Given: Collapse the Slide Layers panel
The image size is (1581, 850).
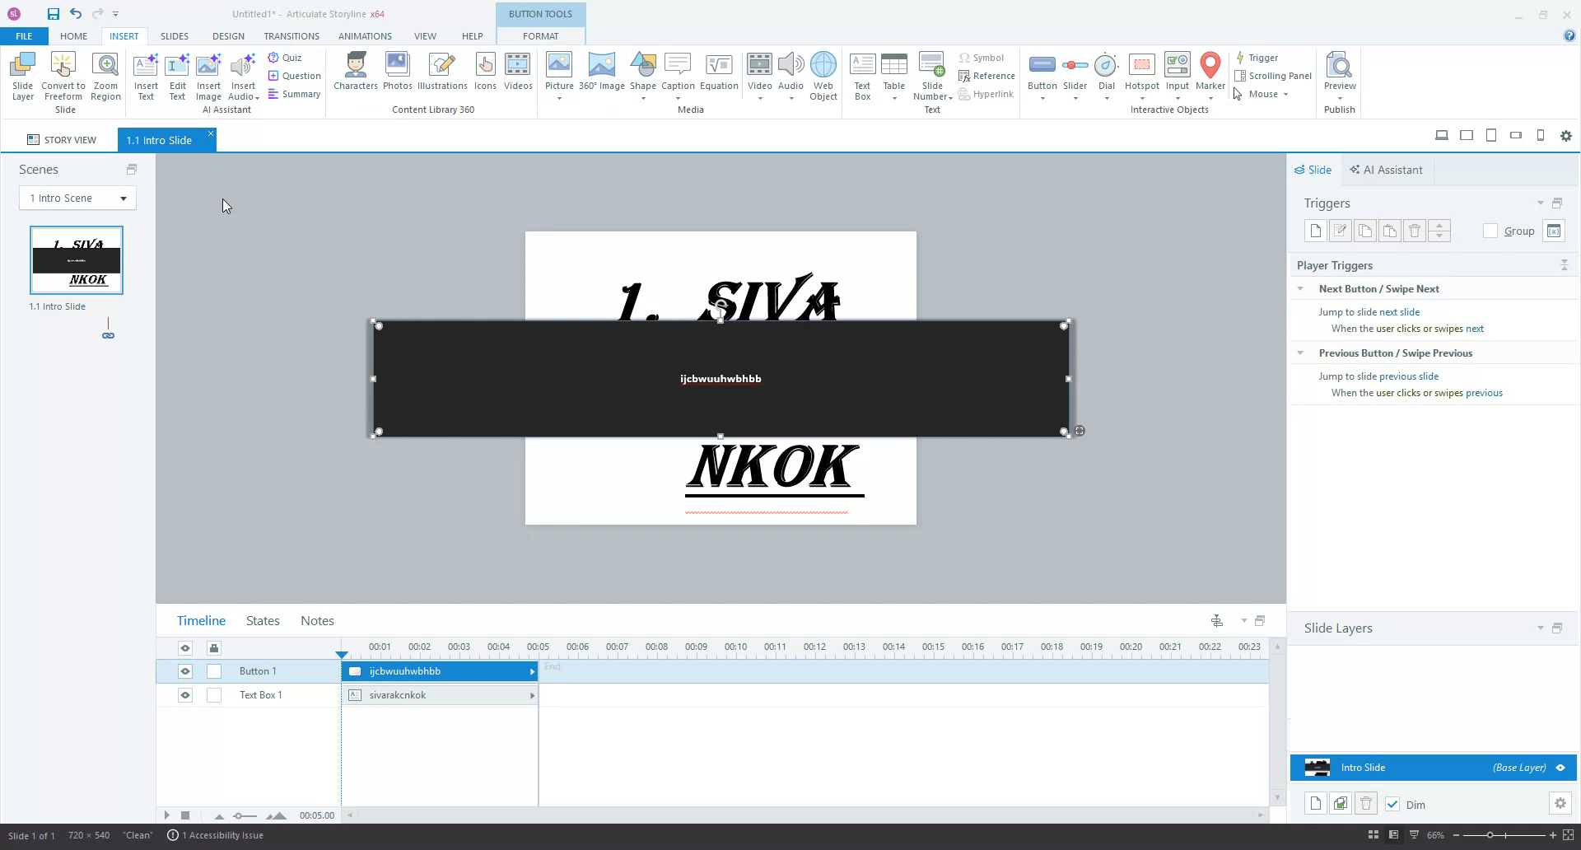Looking at the screenshot, I should [1539, 628].
